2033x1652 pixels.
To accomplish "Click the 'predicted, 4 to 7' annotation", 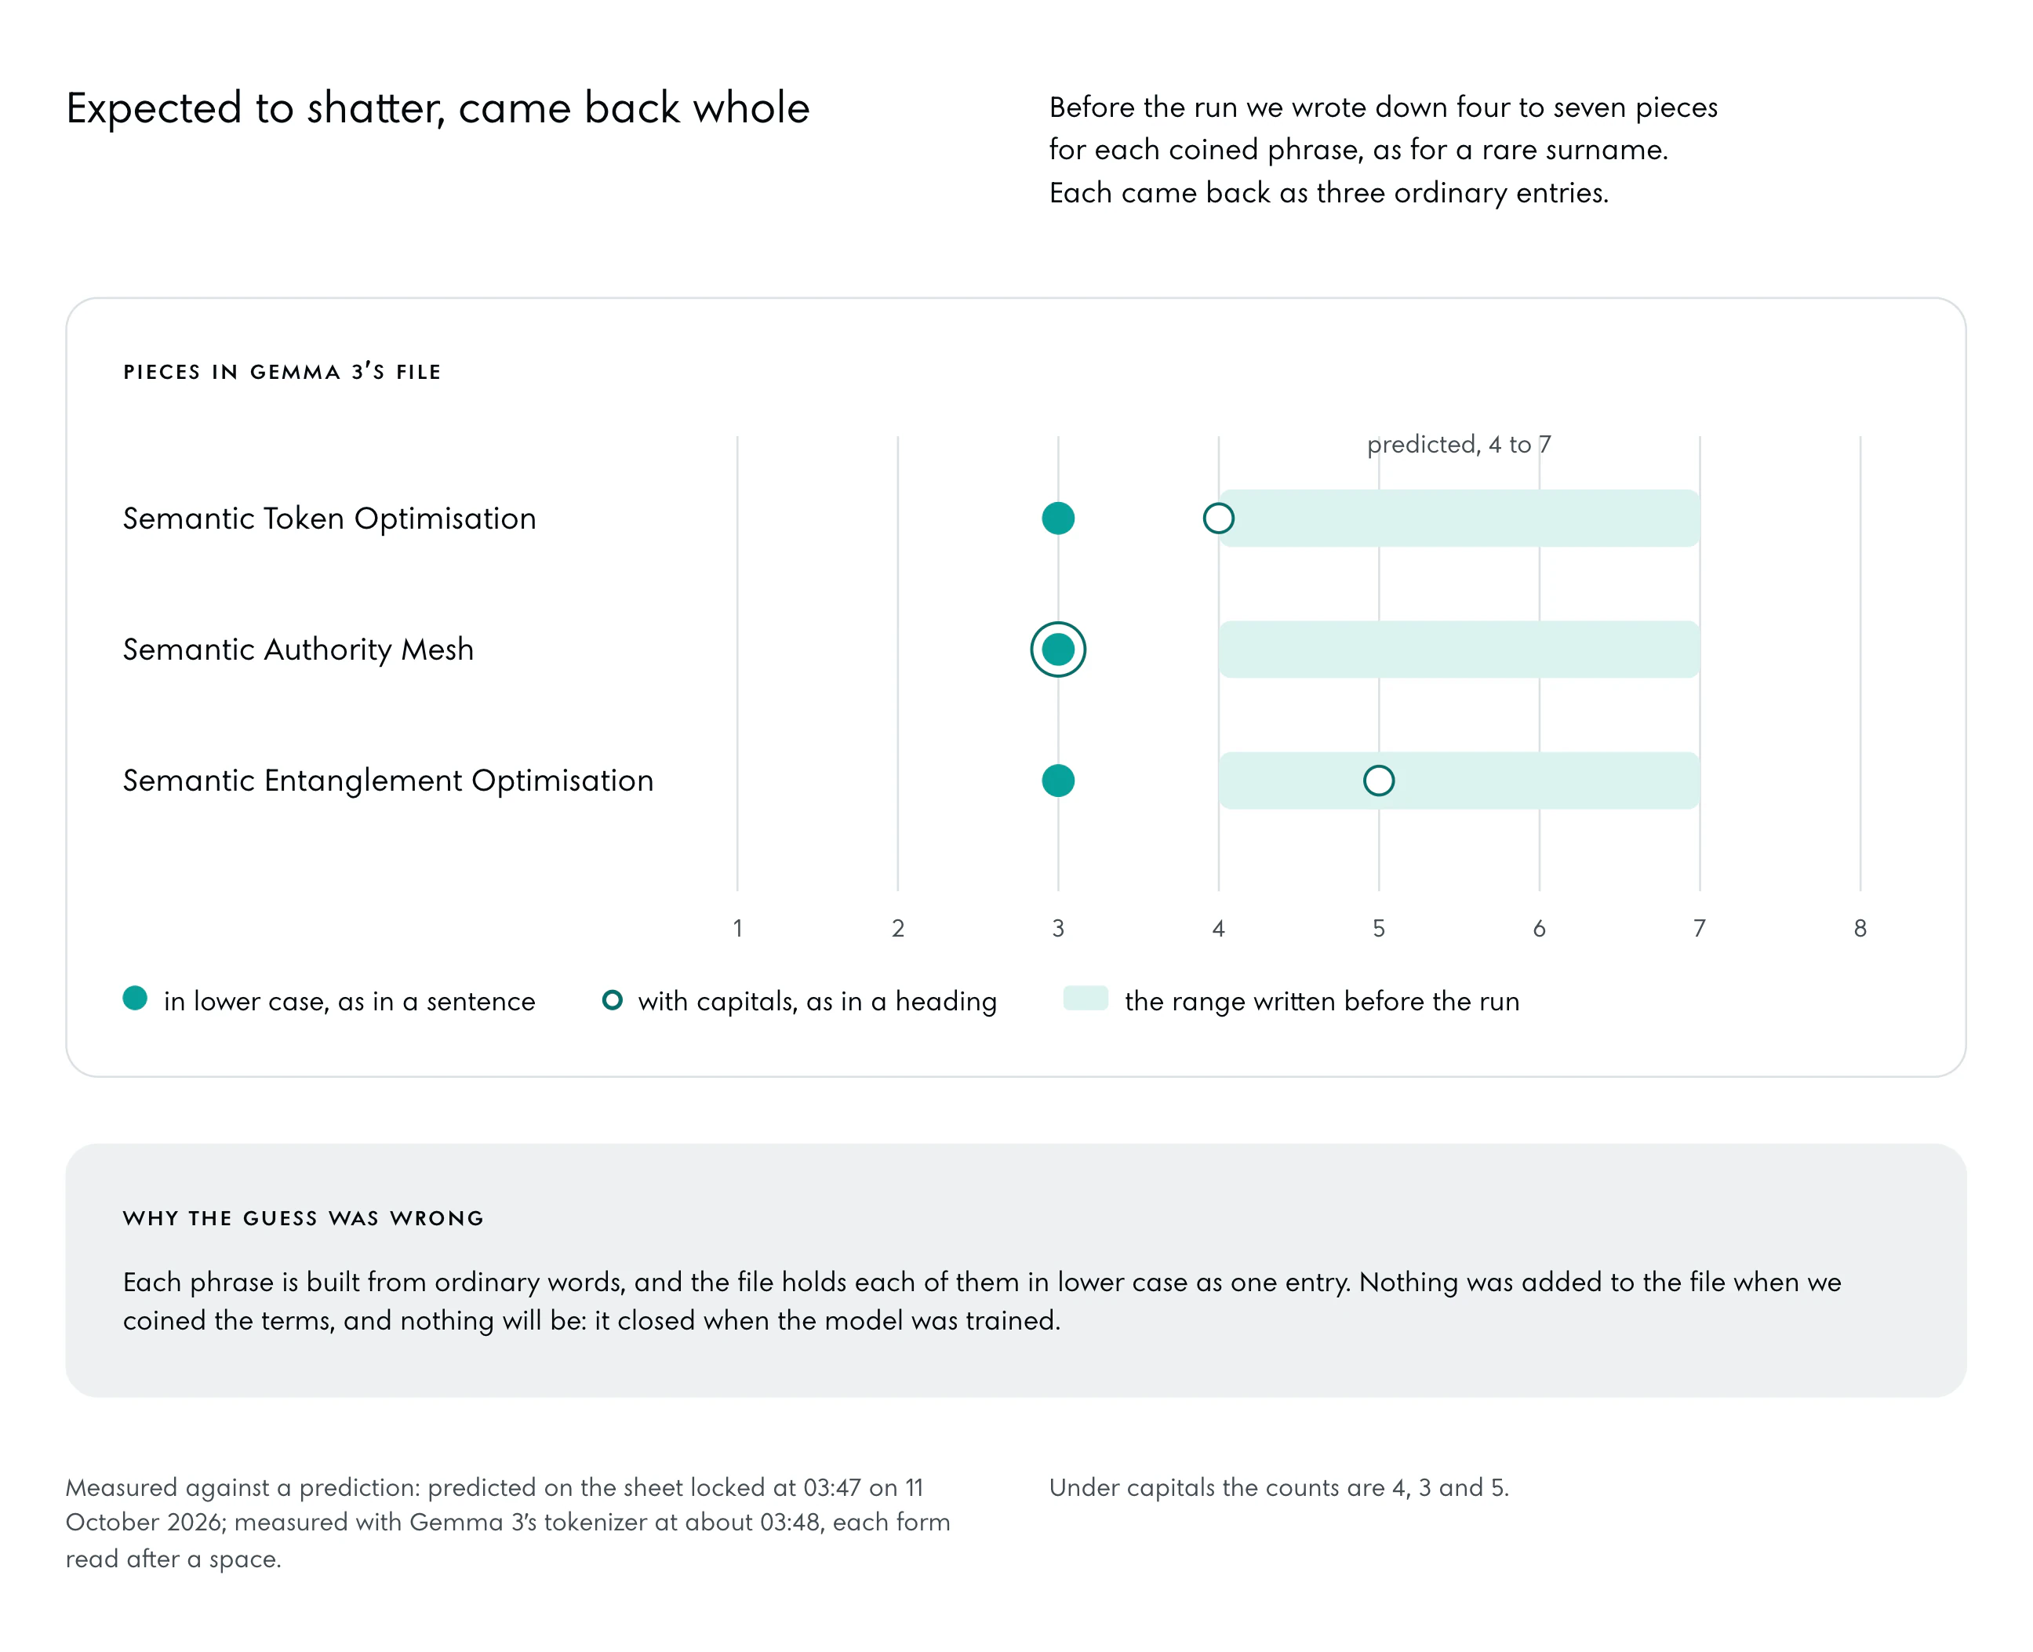I will point(1458,445).
